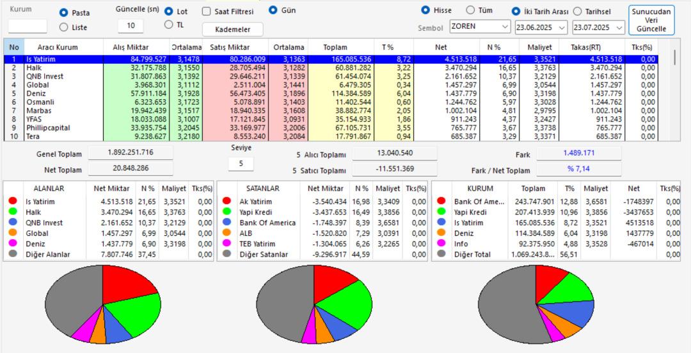The height and width of the screenshot is (353, 691).
Task: Click the ALANLAR pie chart
Action: point(102,304)
